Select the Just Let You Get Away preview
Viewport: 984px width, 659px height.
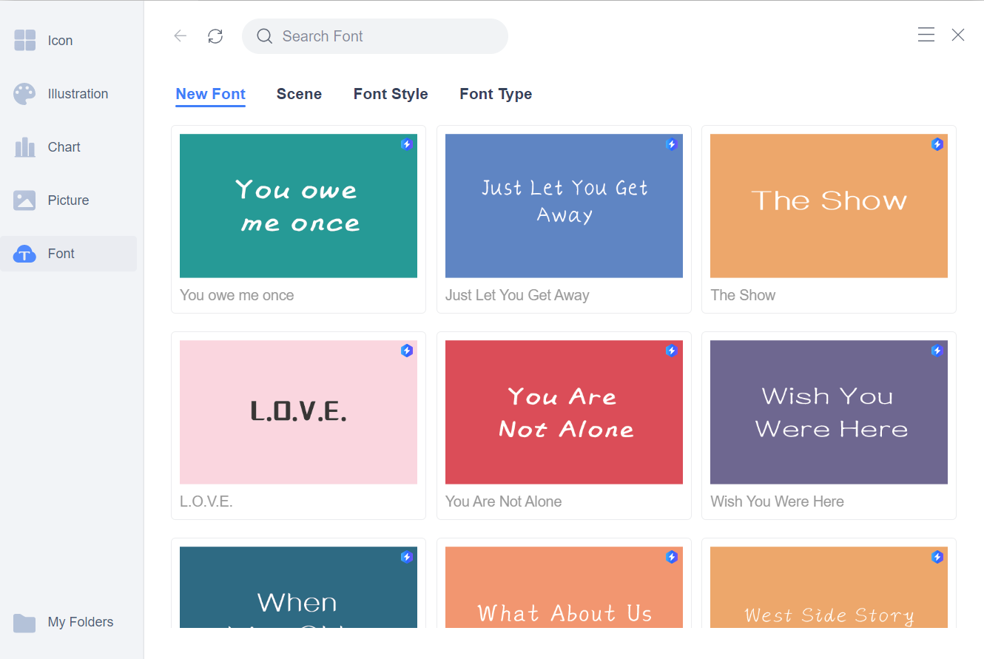tap(564, 206)
